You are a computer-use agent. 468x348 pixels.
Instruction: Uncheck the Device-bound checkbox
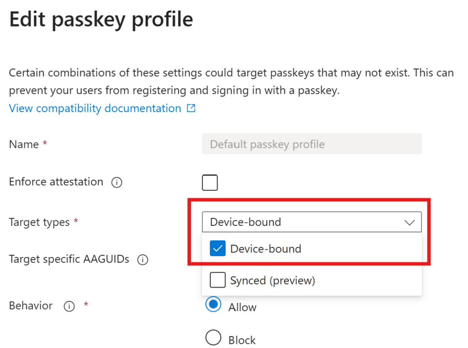[x=218, y=249]
